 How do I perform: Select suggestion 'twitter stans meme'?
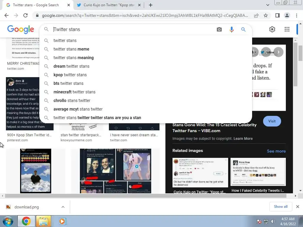pyautogui.click(x=146, y=49)
